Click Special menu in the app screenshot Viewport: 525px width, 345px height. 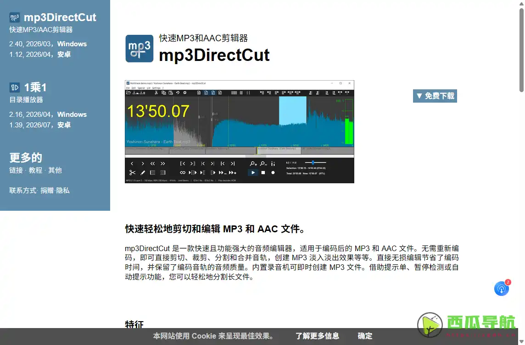[141, 88]
